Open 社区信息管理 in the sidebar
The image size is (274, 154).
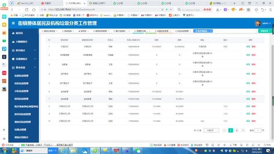(21, 83)
